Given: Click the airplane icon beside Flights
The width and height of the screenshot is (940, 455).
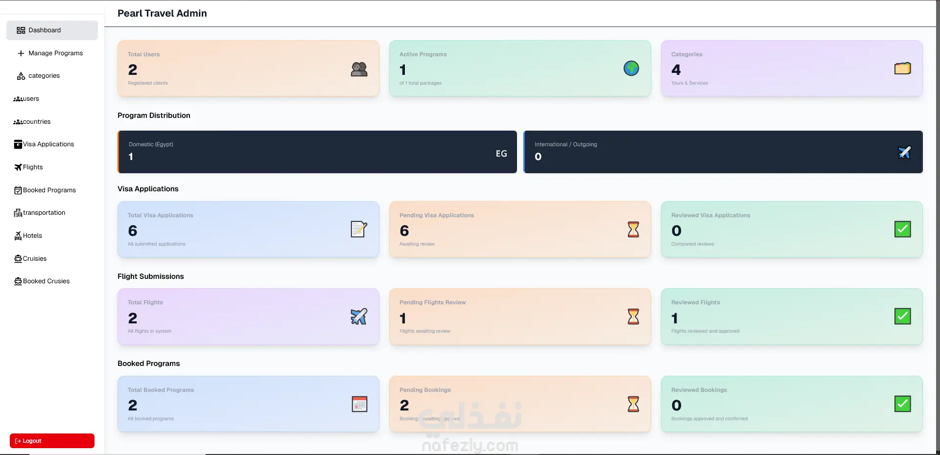Looking at the screenshot, I should click(18, 167).
